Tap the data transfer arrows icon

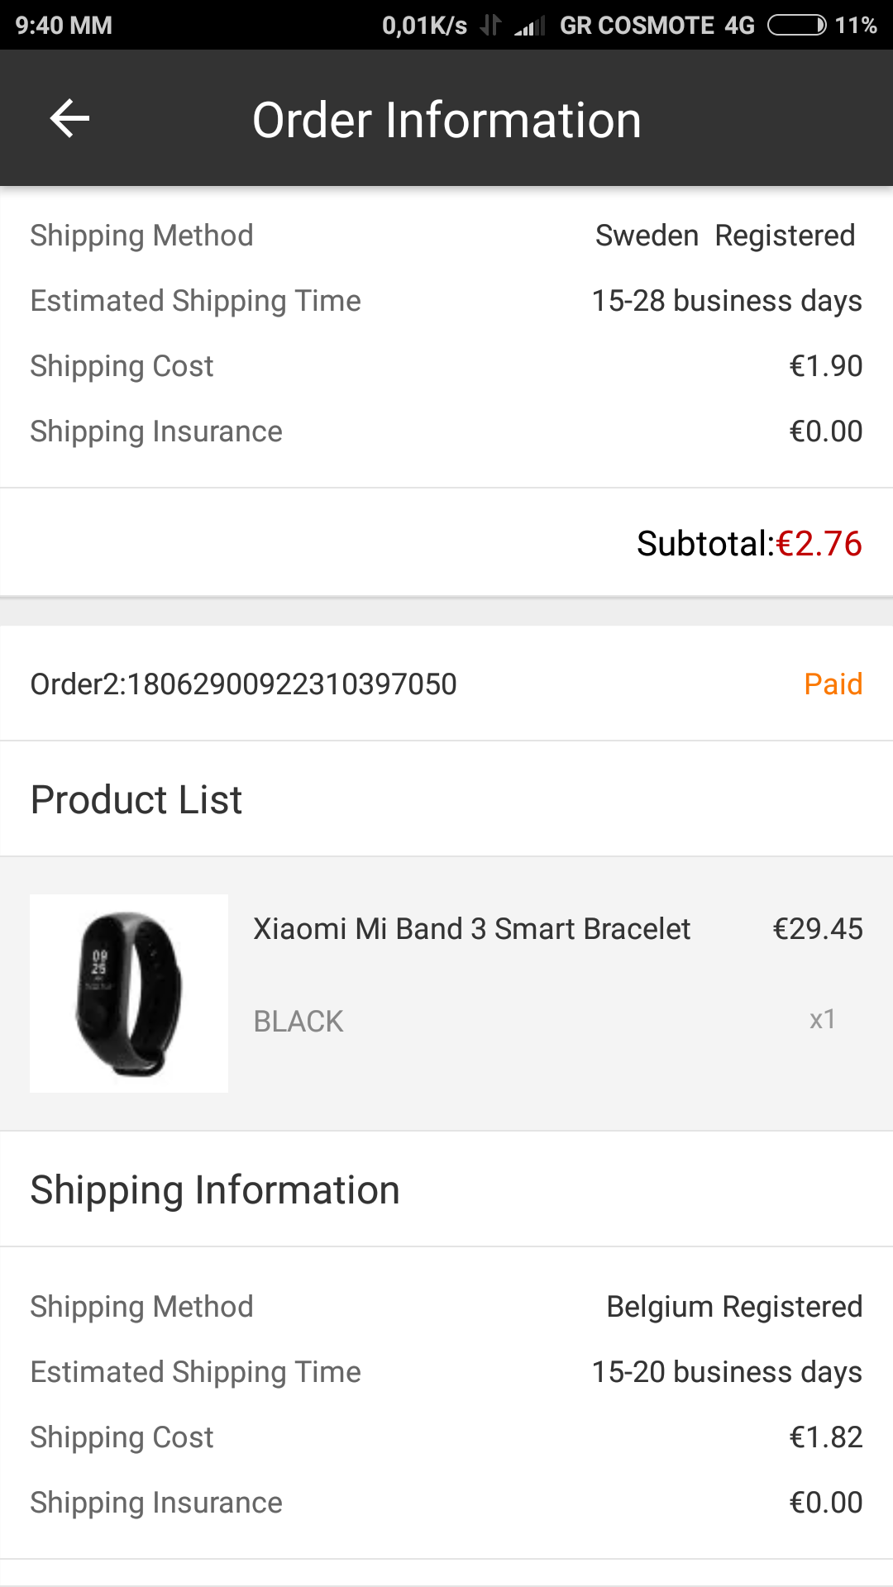pyautogui.click(x=490, y=26)
